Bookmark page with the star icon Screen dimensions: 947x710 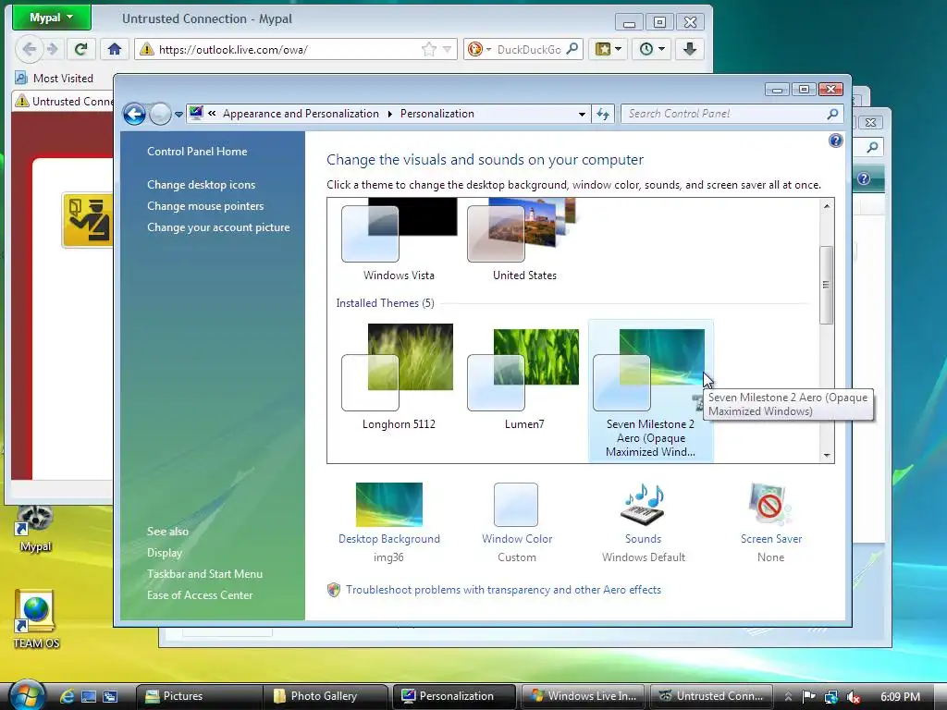[429, 50]
